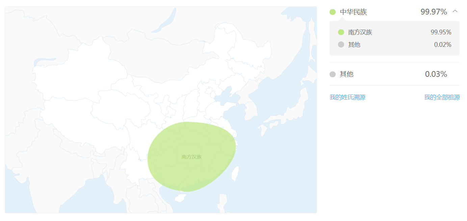Click the 99.95% percentage value
The image size is (467, 221).
pos(441,32)
